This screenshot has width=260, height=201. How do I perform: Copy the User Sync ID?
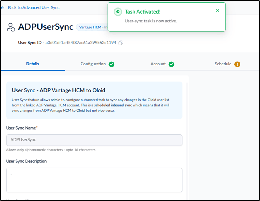pos(121,43)
